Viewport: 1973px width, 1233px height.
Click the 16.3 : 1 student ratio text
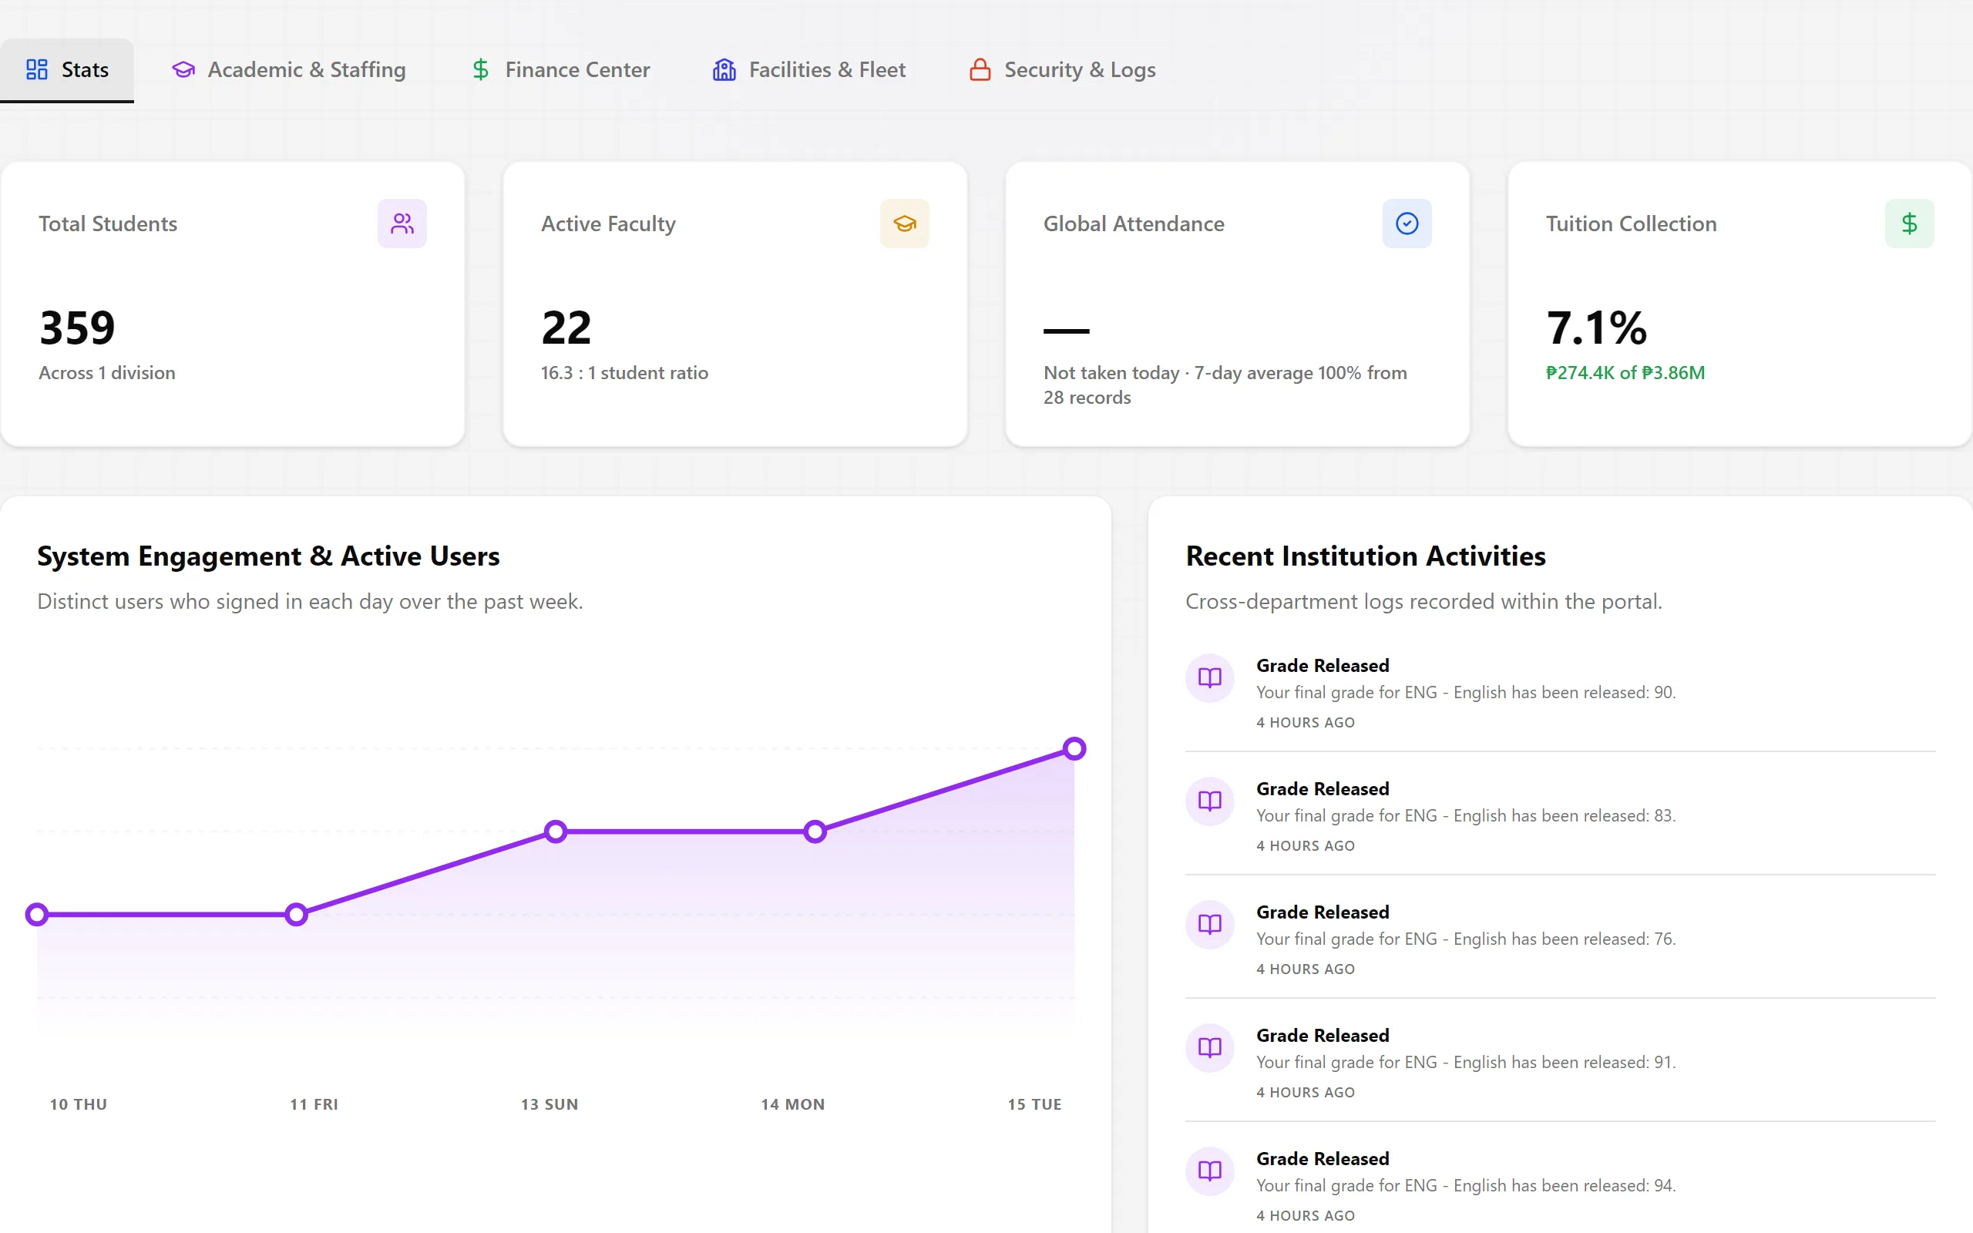[x=624, y=373]
